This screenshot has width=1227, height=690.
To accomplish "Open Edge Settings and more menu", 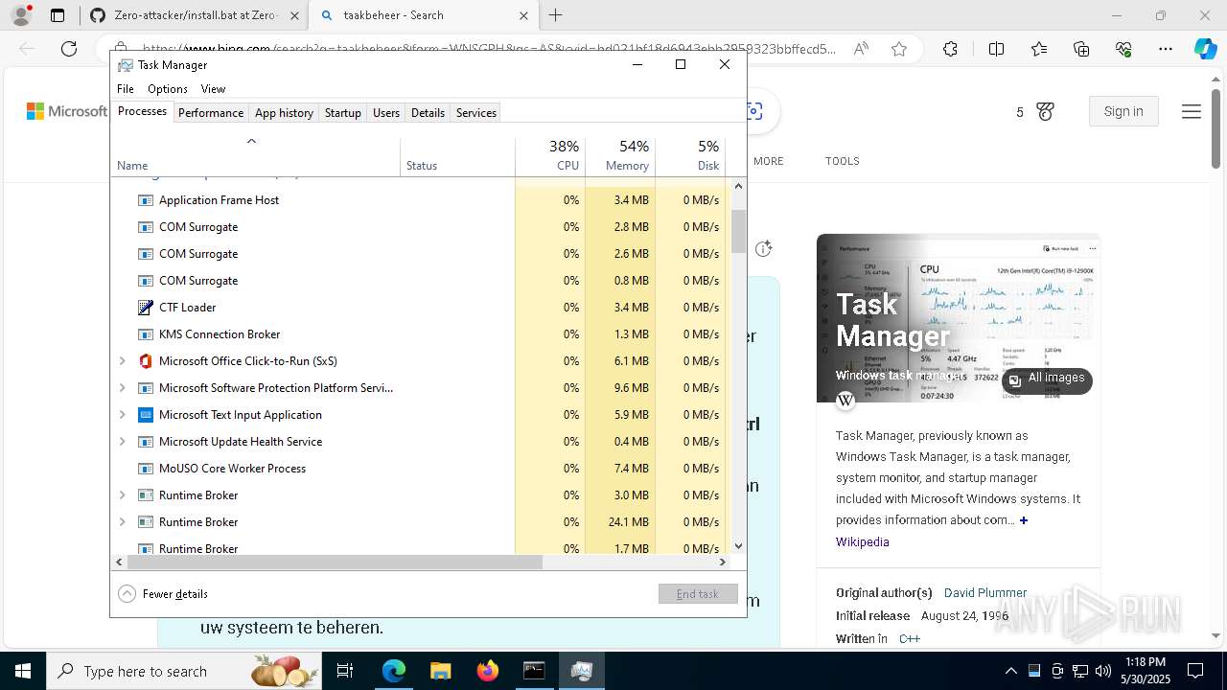I will tap(1166, 49).
